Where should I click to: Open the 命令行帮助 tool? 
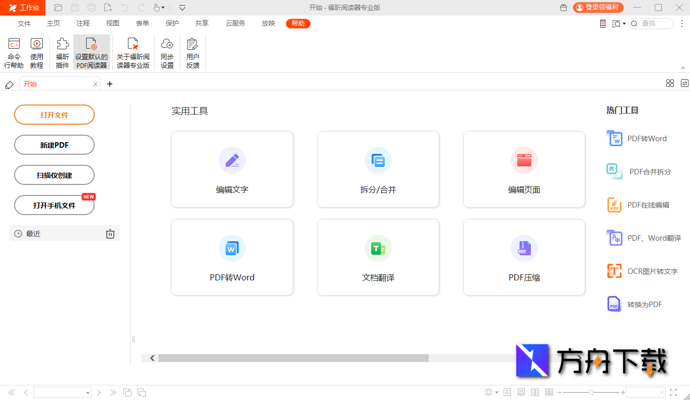pos(14,52)
